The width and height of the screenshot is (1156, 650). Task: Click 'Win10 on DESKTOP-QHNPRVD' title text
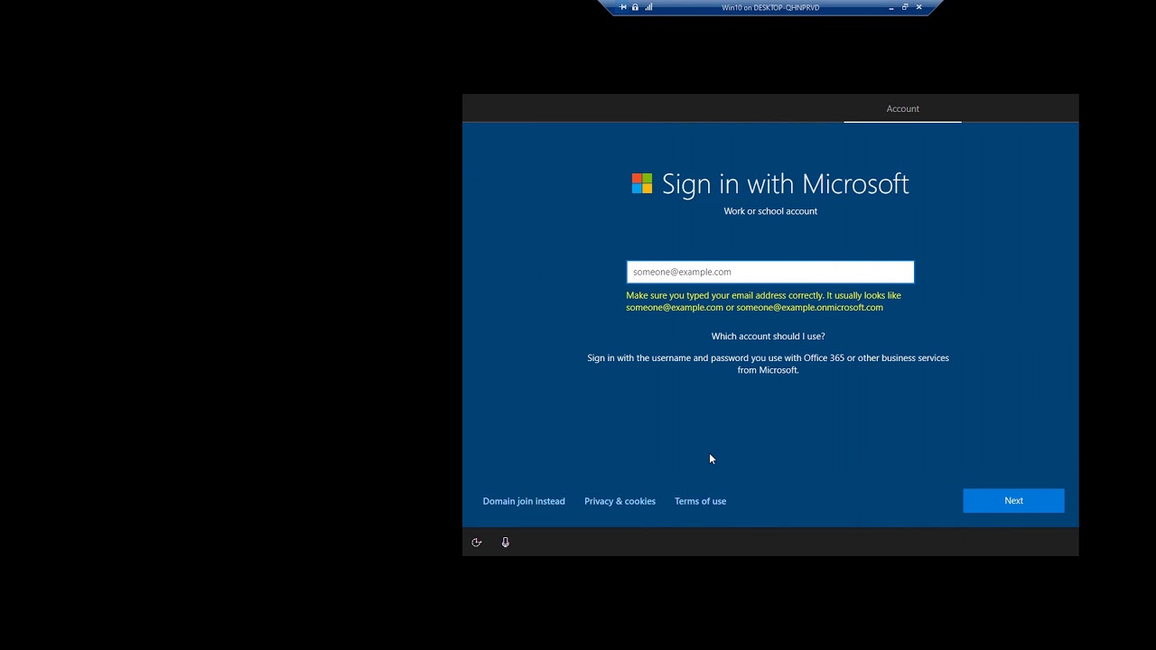pyautogui.click(x=770, y=7)
